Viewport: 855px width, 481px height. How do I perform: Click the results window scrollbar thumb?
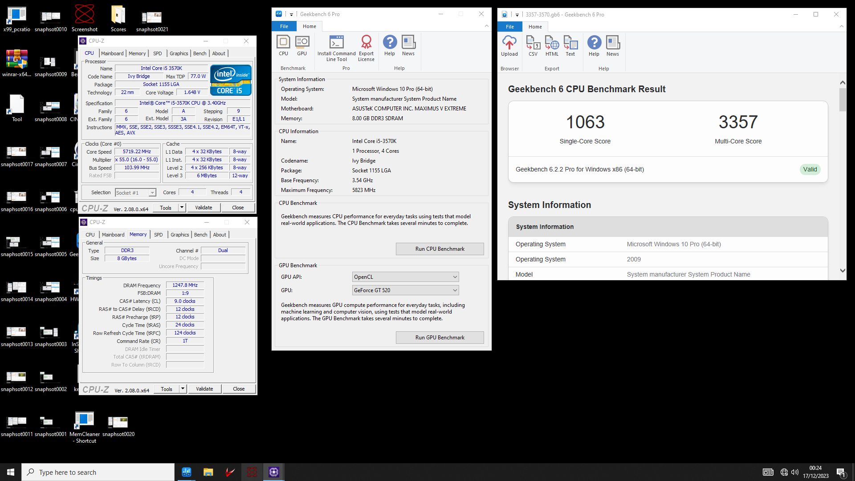pos(842,100)
